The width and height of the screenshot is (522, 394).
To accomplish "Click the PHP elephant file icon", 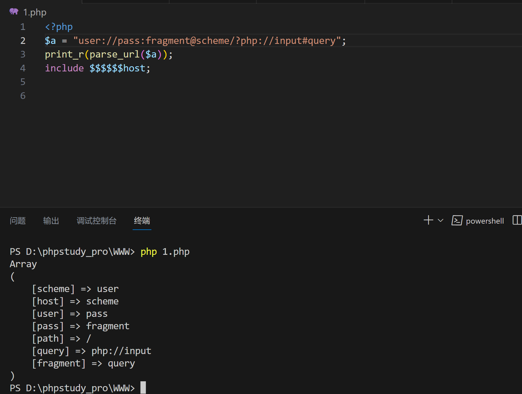I will coord(14,11).
